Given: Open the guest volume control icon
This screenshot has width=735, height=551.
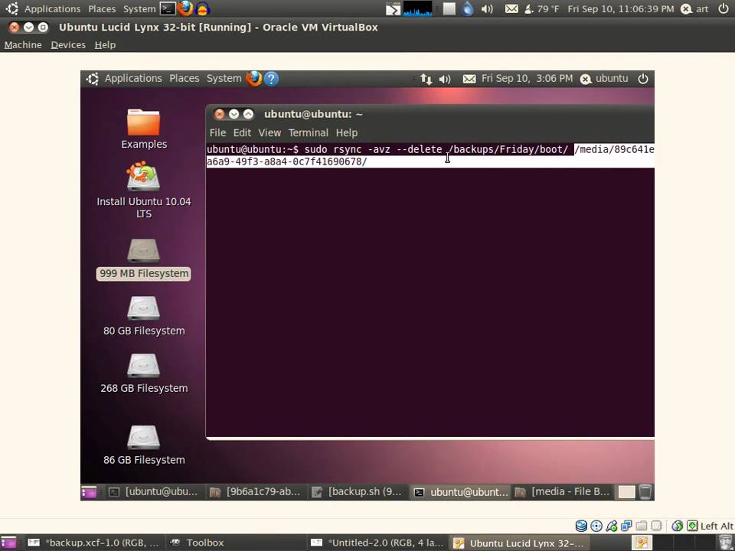Looking at the screenshot, I should [x=444, y=79].
